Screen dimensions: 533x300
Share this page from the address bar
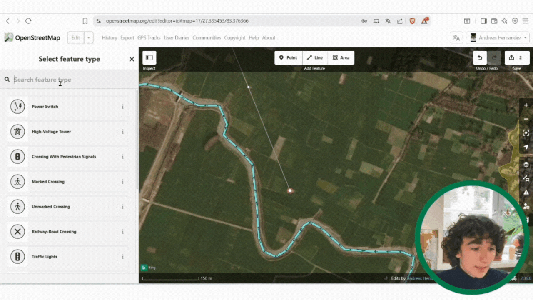[400, 21]
